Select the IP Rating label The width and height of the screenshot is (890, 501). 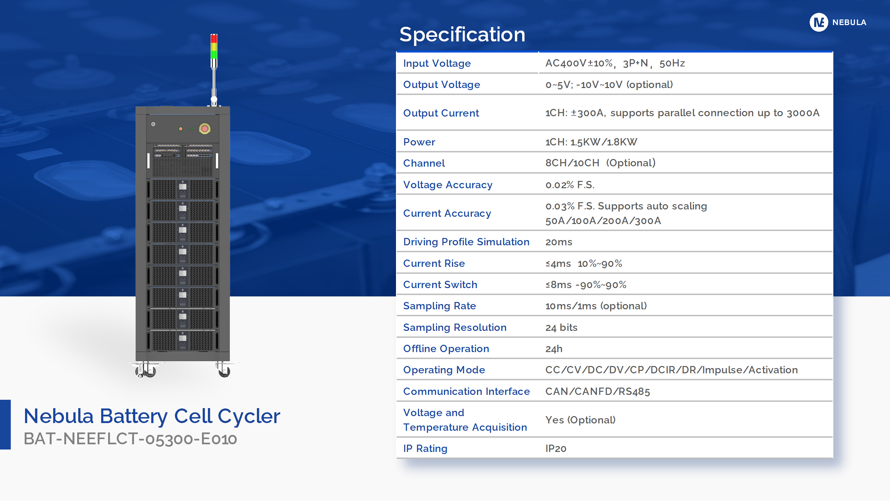pos(425,448)
